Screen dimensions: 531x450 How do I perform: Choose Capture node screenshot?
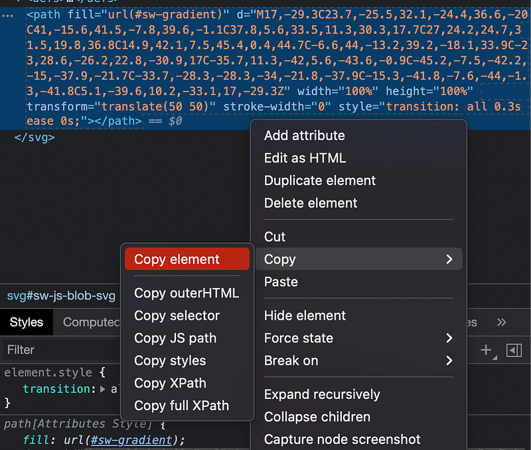click(358, 439)
